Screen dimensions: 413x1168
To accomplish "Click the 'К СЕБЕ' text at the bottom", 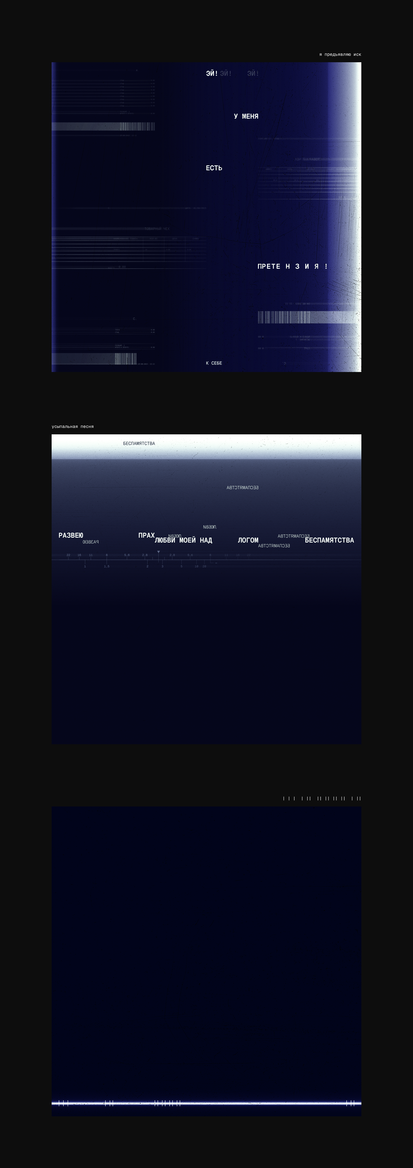I will click(x=214, y=363).
